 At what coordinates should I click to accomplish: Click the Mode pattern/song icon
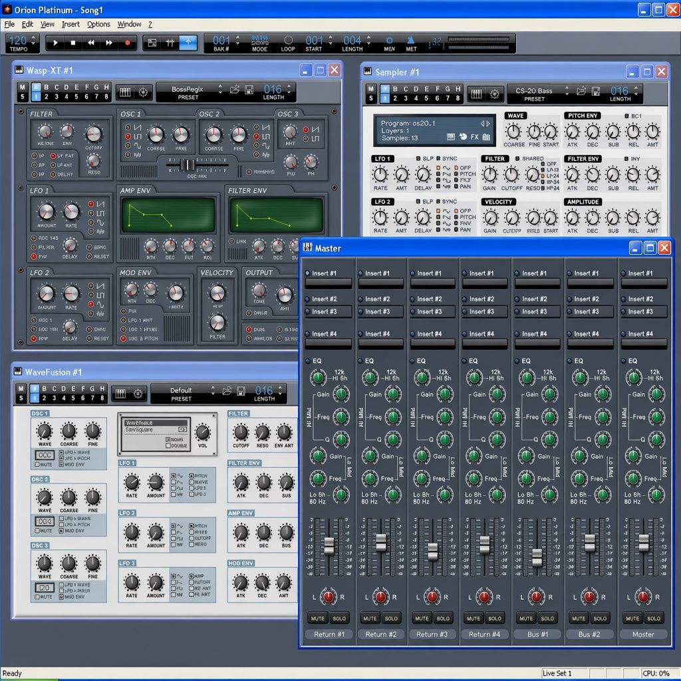click(260, 40)
